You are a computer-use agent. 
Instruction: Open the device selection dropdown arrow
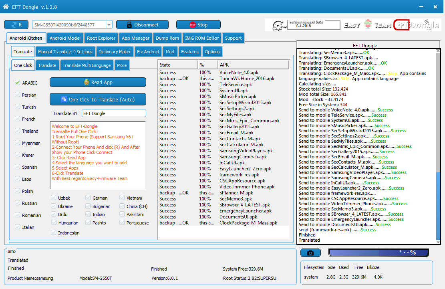click(109, 25)
